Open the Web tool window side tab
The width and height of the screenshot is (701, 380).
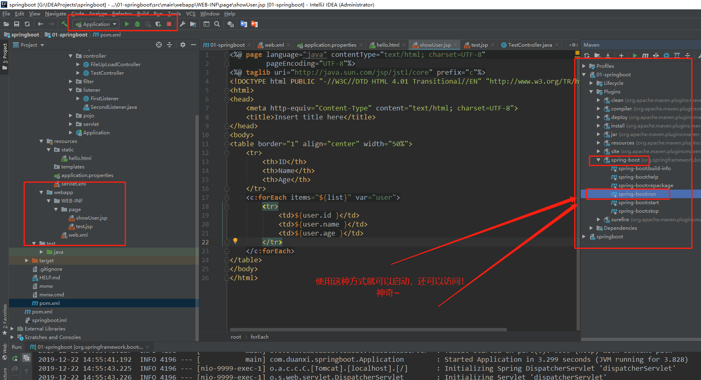point(4,352)
